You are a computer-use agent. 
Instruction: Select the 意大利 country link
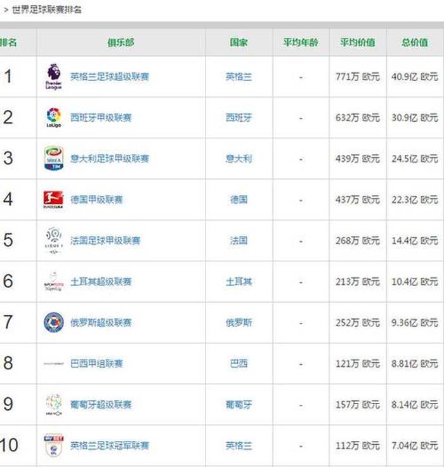[238, 159]
